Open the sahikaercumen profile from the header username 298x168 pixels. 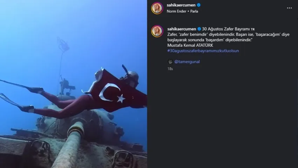pyautogui.click(x=181, y=5)
